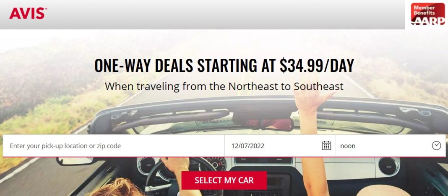Click the clock icon in time field
The width and height of the screenshot is (448, 196).
click(x=436, y=146)
